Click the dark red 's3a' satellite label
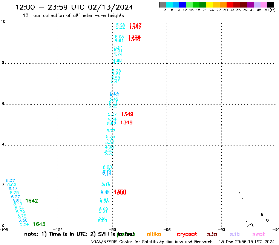The height and width of the screenshot is (245, 279). 212,234
